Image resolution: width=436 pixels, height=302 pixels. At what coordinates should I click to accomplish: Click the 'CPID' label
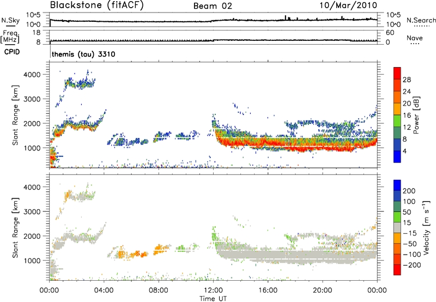point(12,52)
